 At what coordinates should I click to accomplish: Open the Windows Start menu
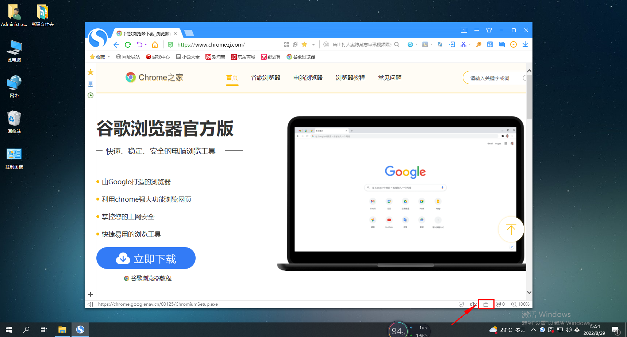(9, 330)
